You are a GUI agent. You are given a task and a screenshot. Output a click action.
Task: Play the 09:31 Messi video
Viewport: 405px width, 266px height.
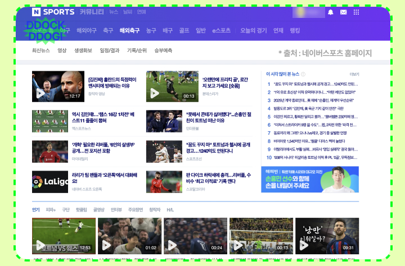point(327,236)
